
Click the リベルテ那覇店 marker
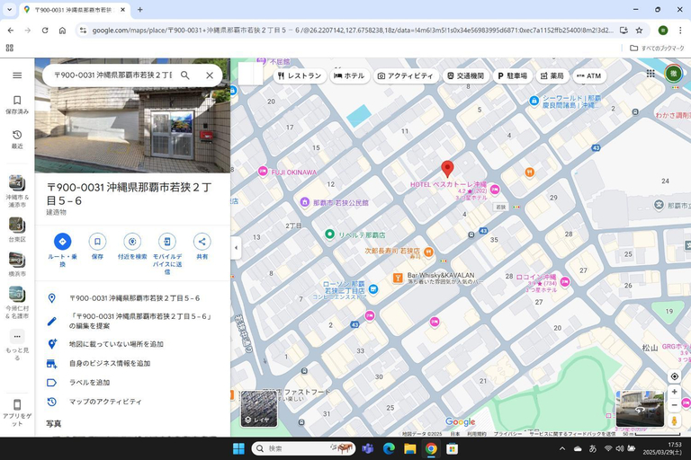329,234
